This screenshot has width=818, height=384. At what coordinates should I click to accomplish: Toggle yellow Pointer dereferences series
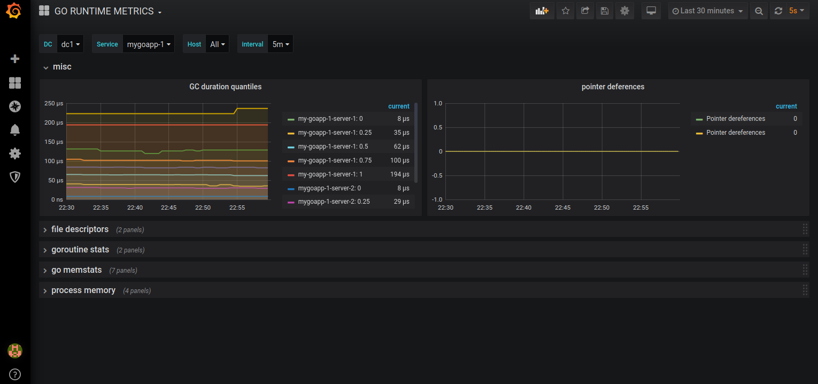(736, 133)
